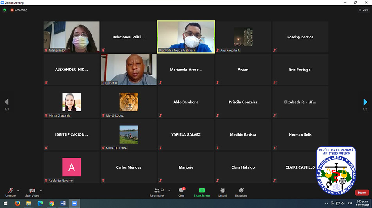Select the Eric Portugal participant tile
372x208 pixels.
click(300, 70)
